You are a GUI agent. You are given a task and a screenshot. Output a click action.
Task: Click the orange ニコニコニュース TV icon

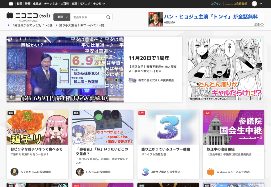pos(211,172)
